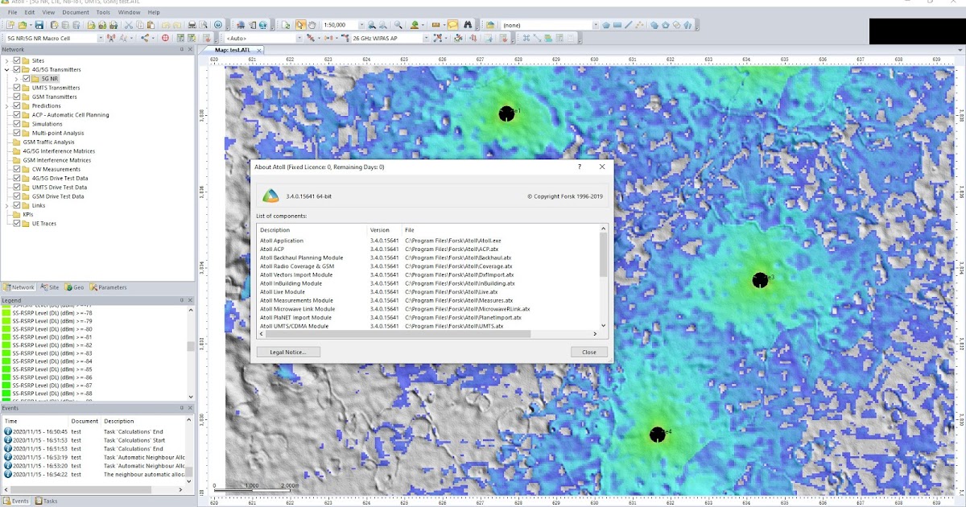Click the green SS-RSRP -84 legend swatch

click(6, 361)
